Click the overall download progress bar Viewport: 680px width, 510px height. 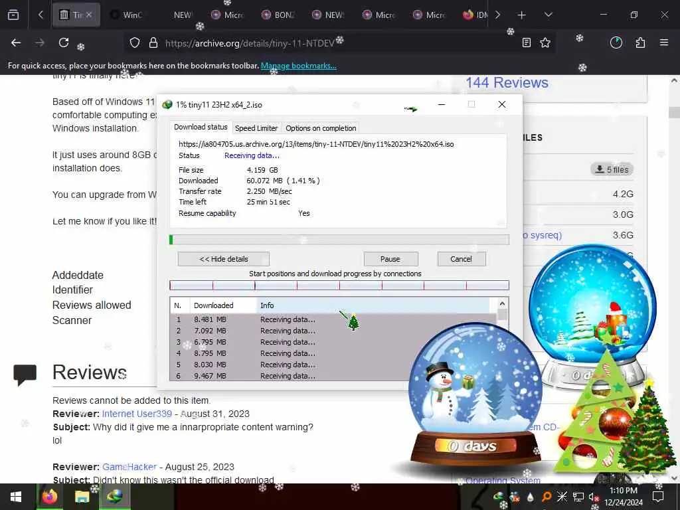point(339,240)
